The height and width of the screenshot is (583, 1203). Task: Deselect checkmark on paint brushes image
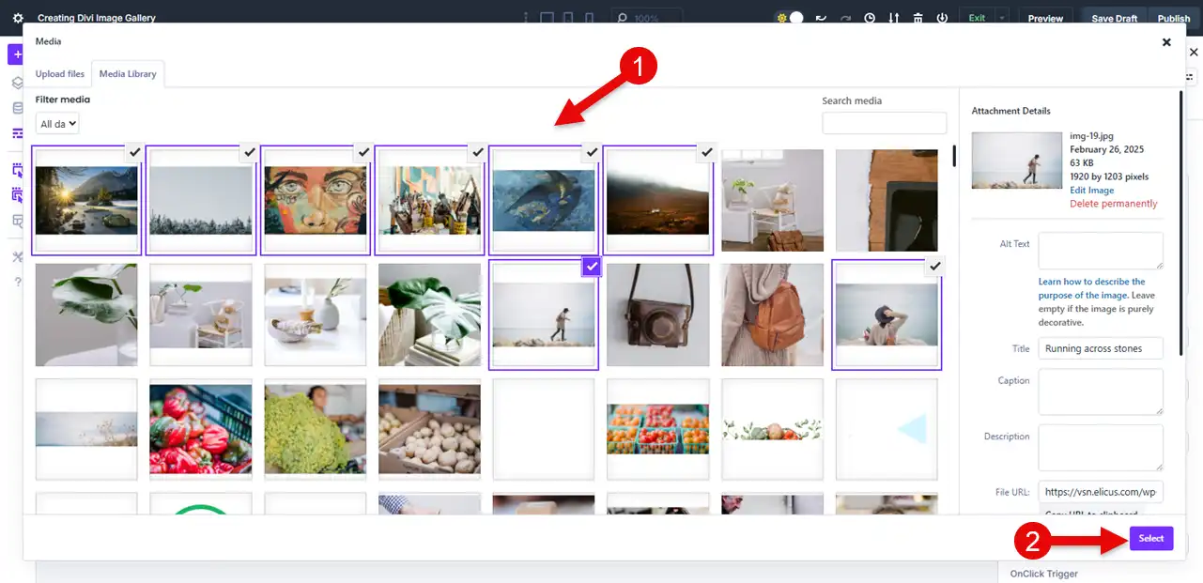477,152
